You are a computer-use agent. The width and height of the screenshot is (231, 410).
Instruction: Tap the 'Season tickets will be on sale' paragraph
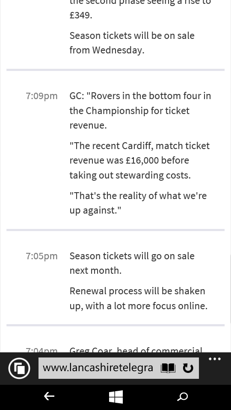point(132,43)
